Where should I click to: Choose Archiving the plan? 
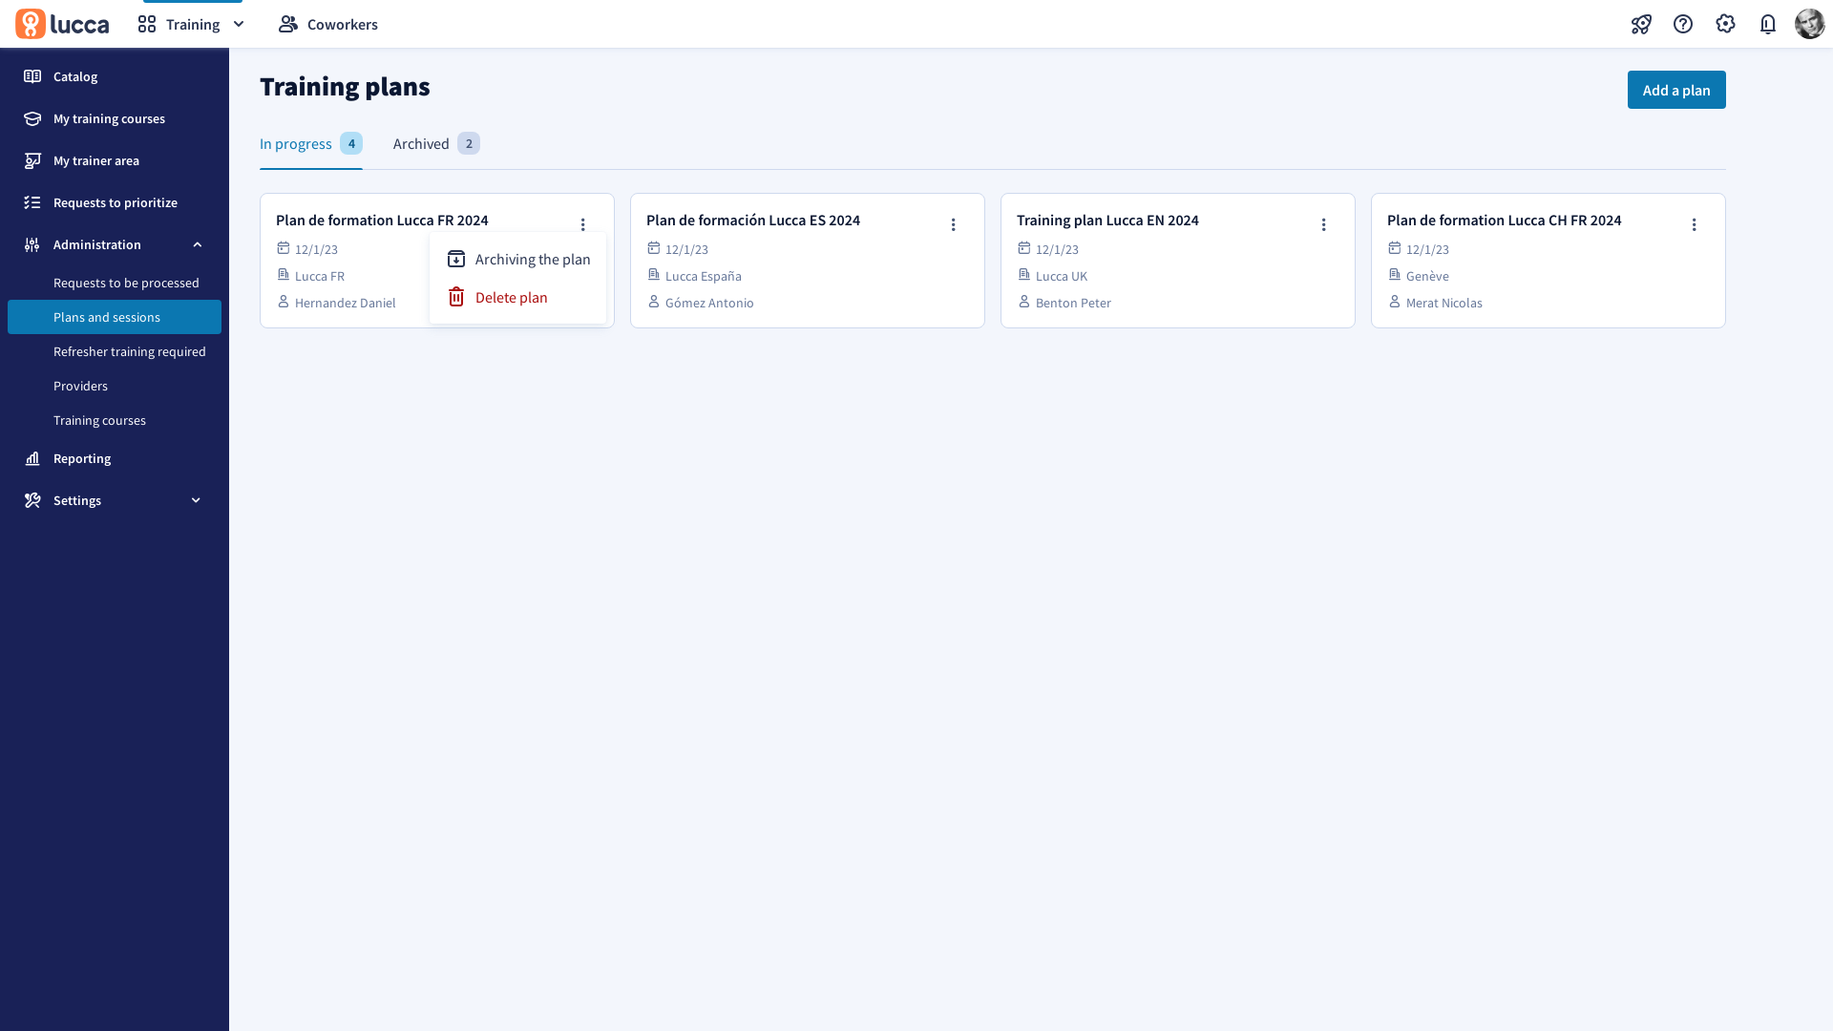[518, 259]
